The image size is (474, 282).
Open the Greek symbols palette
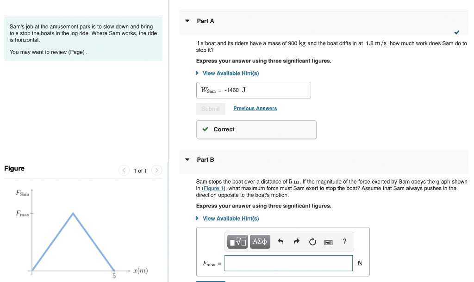(x=260, y=241)
